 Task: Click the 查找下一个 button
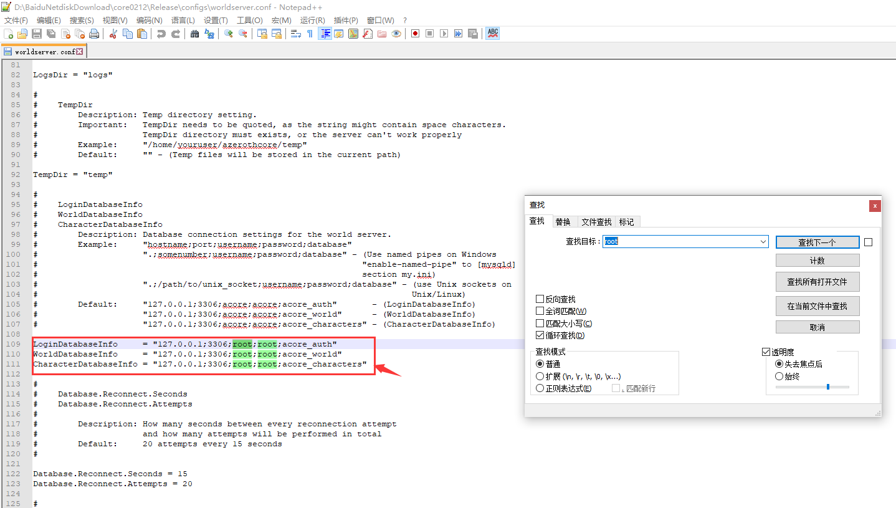[817, 242]
